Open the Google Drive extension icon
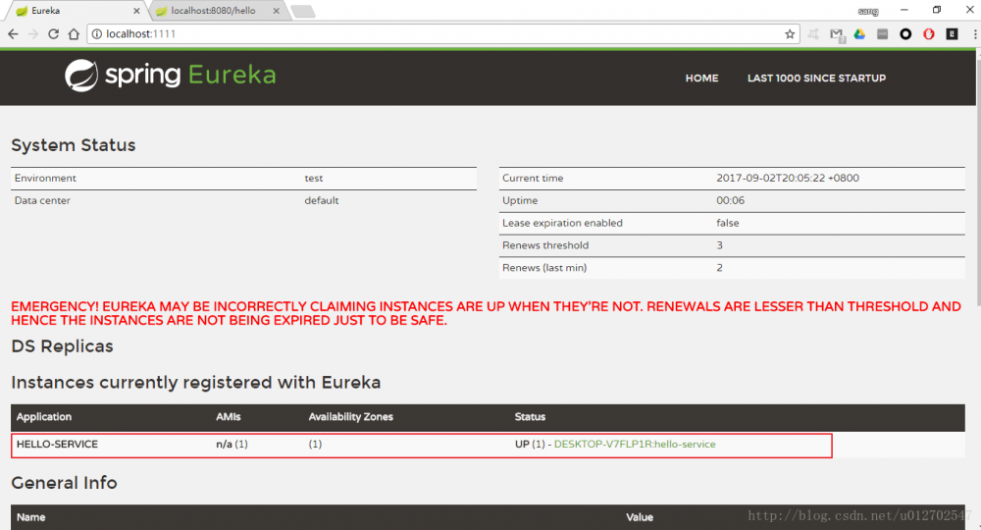The image size is (981, 530). point(859,33)
